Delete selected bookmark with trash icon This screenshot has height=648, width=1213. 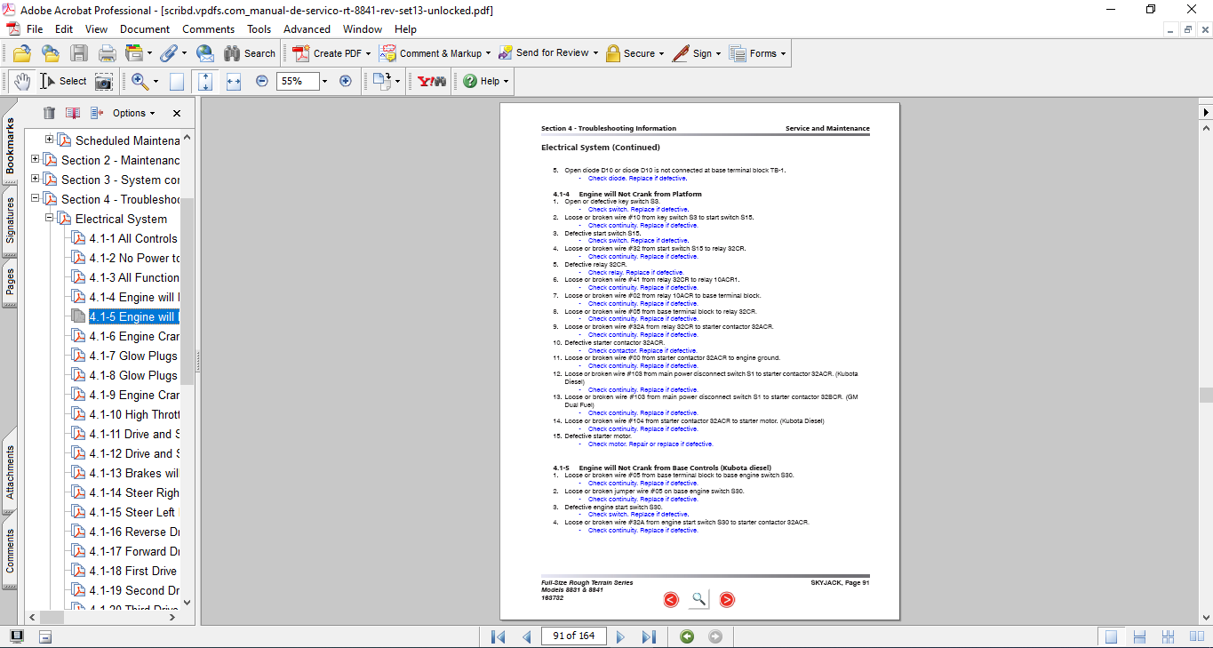(x=49, y=113)
